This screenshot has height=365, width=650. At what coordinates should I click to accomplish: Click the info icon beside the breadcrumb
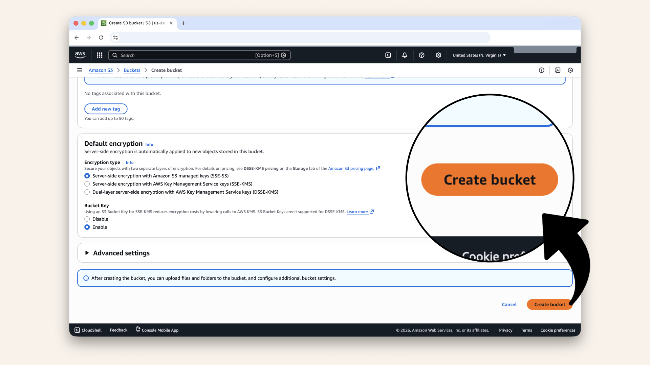tap(541, 70)
